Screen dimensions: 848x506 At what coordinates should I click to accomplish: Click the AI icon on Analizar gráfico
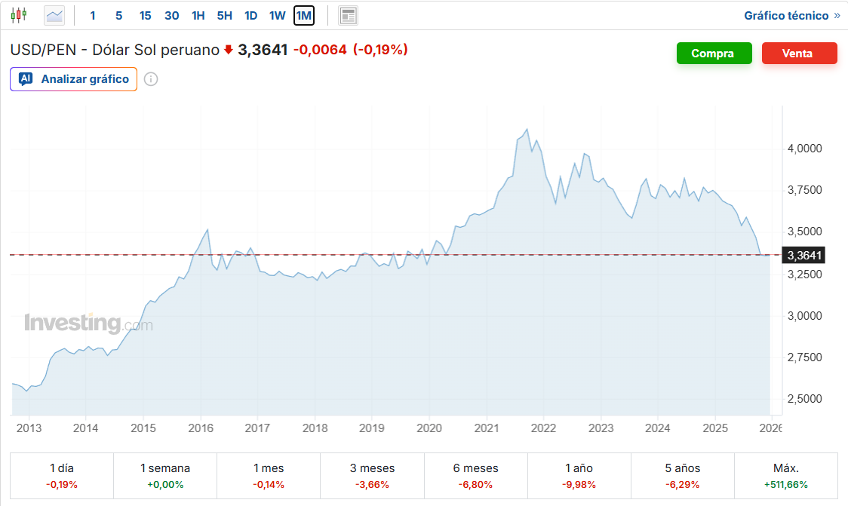[26, 79]
